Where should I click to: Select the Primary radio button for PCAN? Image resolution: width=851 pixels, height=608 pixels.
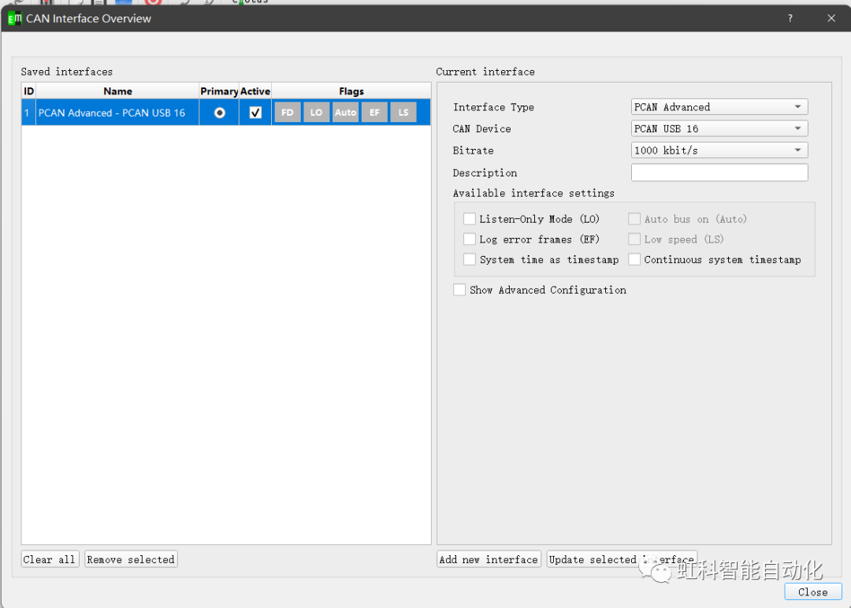pyautogui.click(x=220, y=113)
